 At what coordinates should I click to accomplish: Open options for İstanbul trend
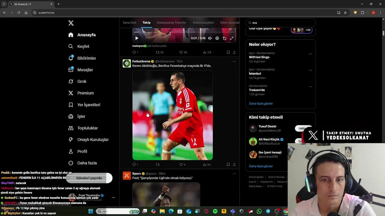point(310,70)
